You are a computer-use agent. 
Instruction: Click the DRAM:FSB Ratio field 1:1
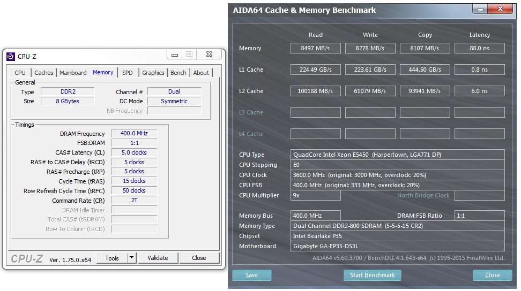tap(480, 216)
